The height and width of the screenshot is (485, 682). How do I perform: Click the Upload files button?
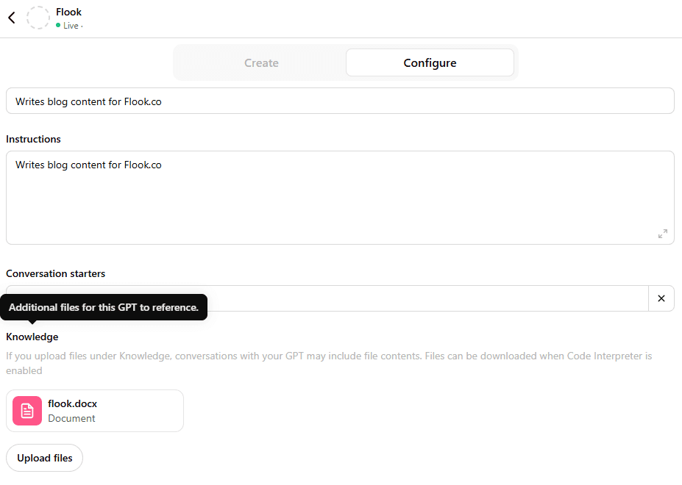[44, 458]
